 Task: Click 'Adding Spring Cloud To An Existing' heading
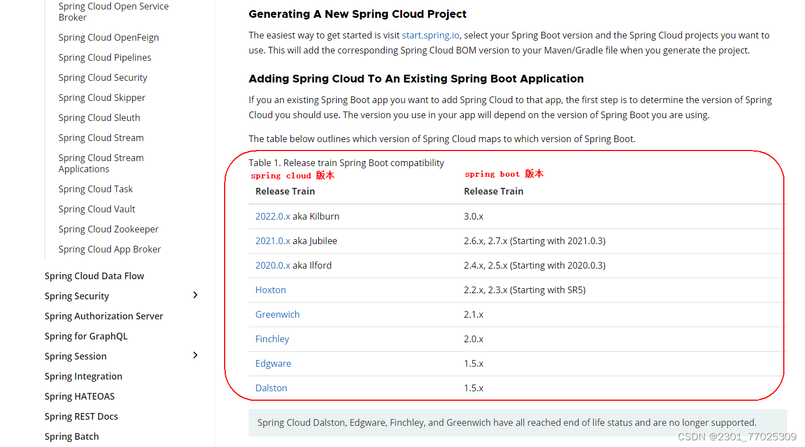click(x=416, y=79)
